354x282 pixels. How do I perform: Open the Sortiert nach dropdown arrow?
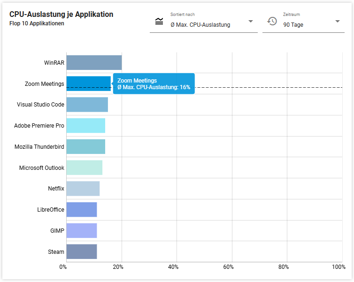click(250, 22)
